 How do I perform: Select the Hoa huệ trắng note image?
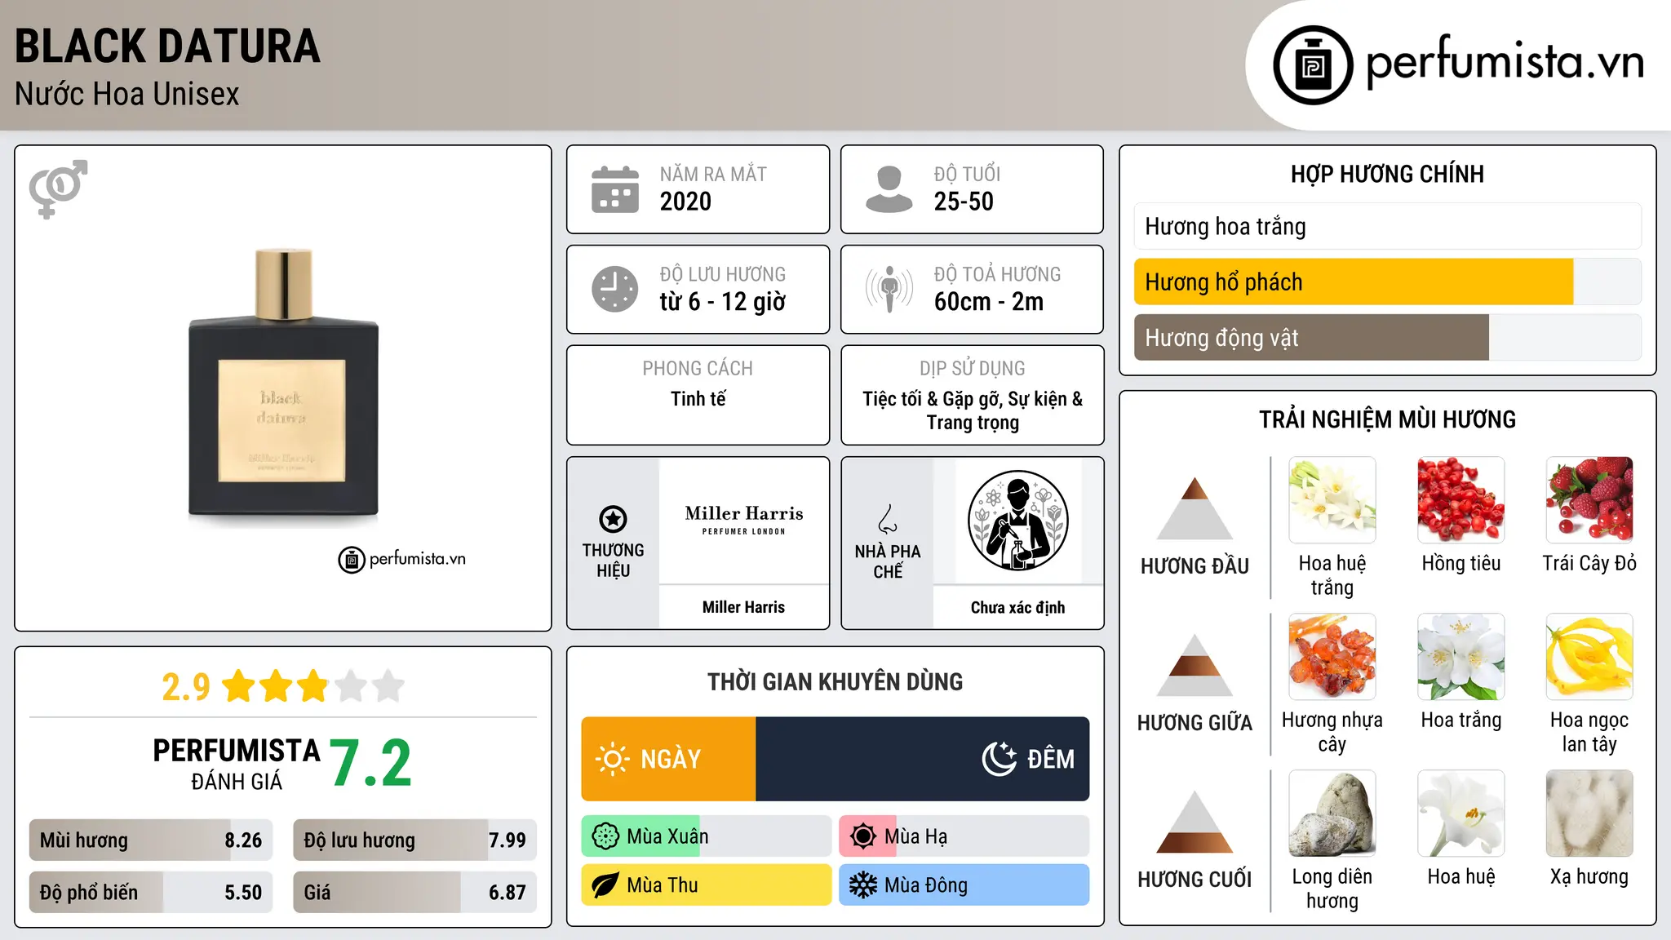[x=1332, y=500]
